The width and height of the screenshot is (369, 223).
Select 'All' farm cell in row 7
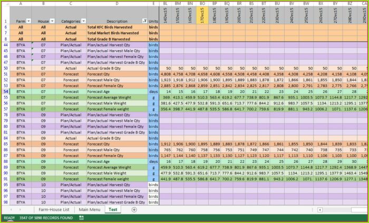[21, 33]
